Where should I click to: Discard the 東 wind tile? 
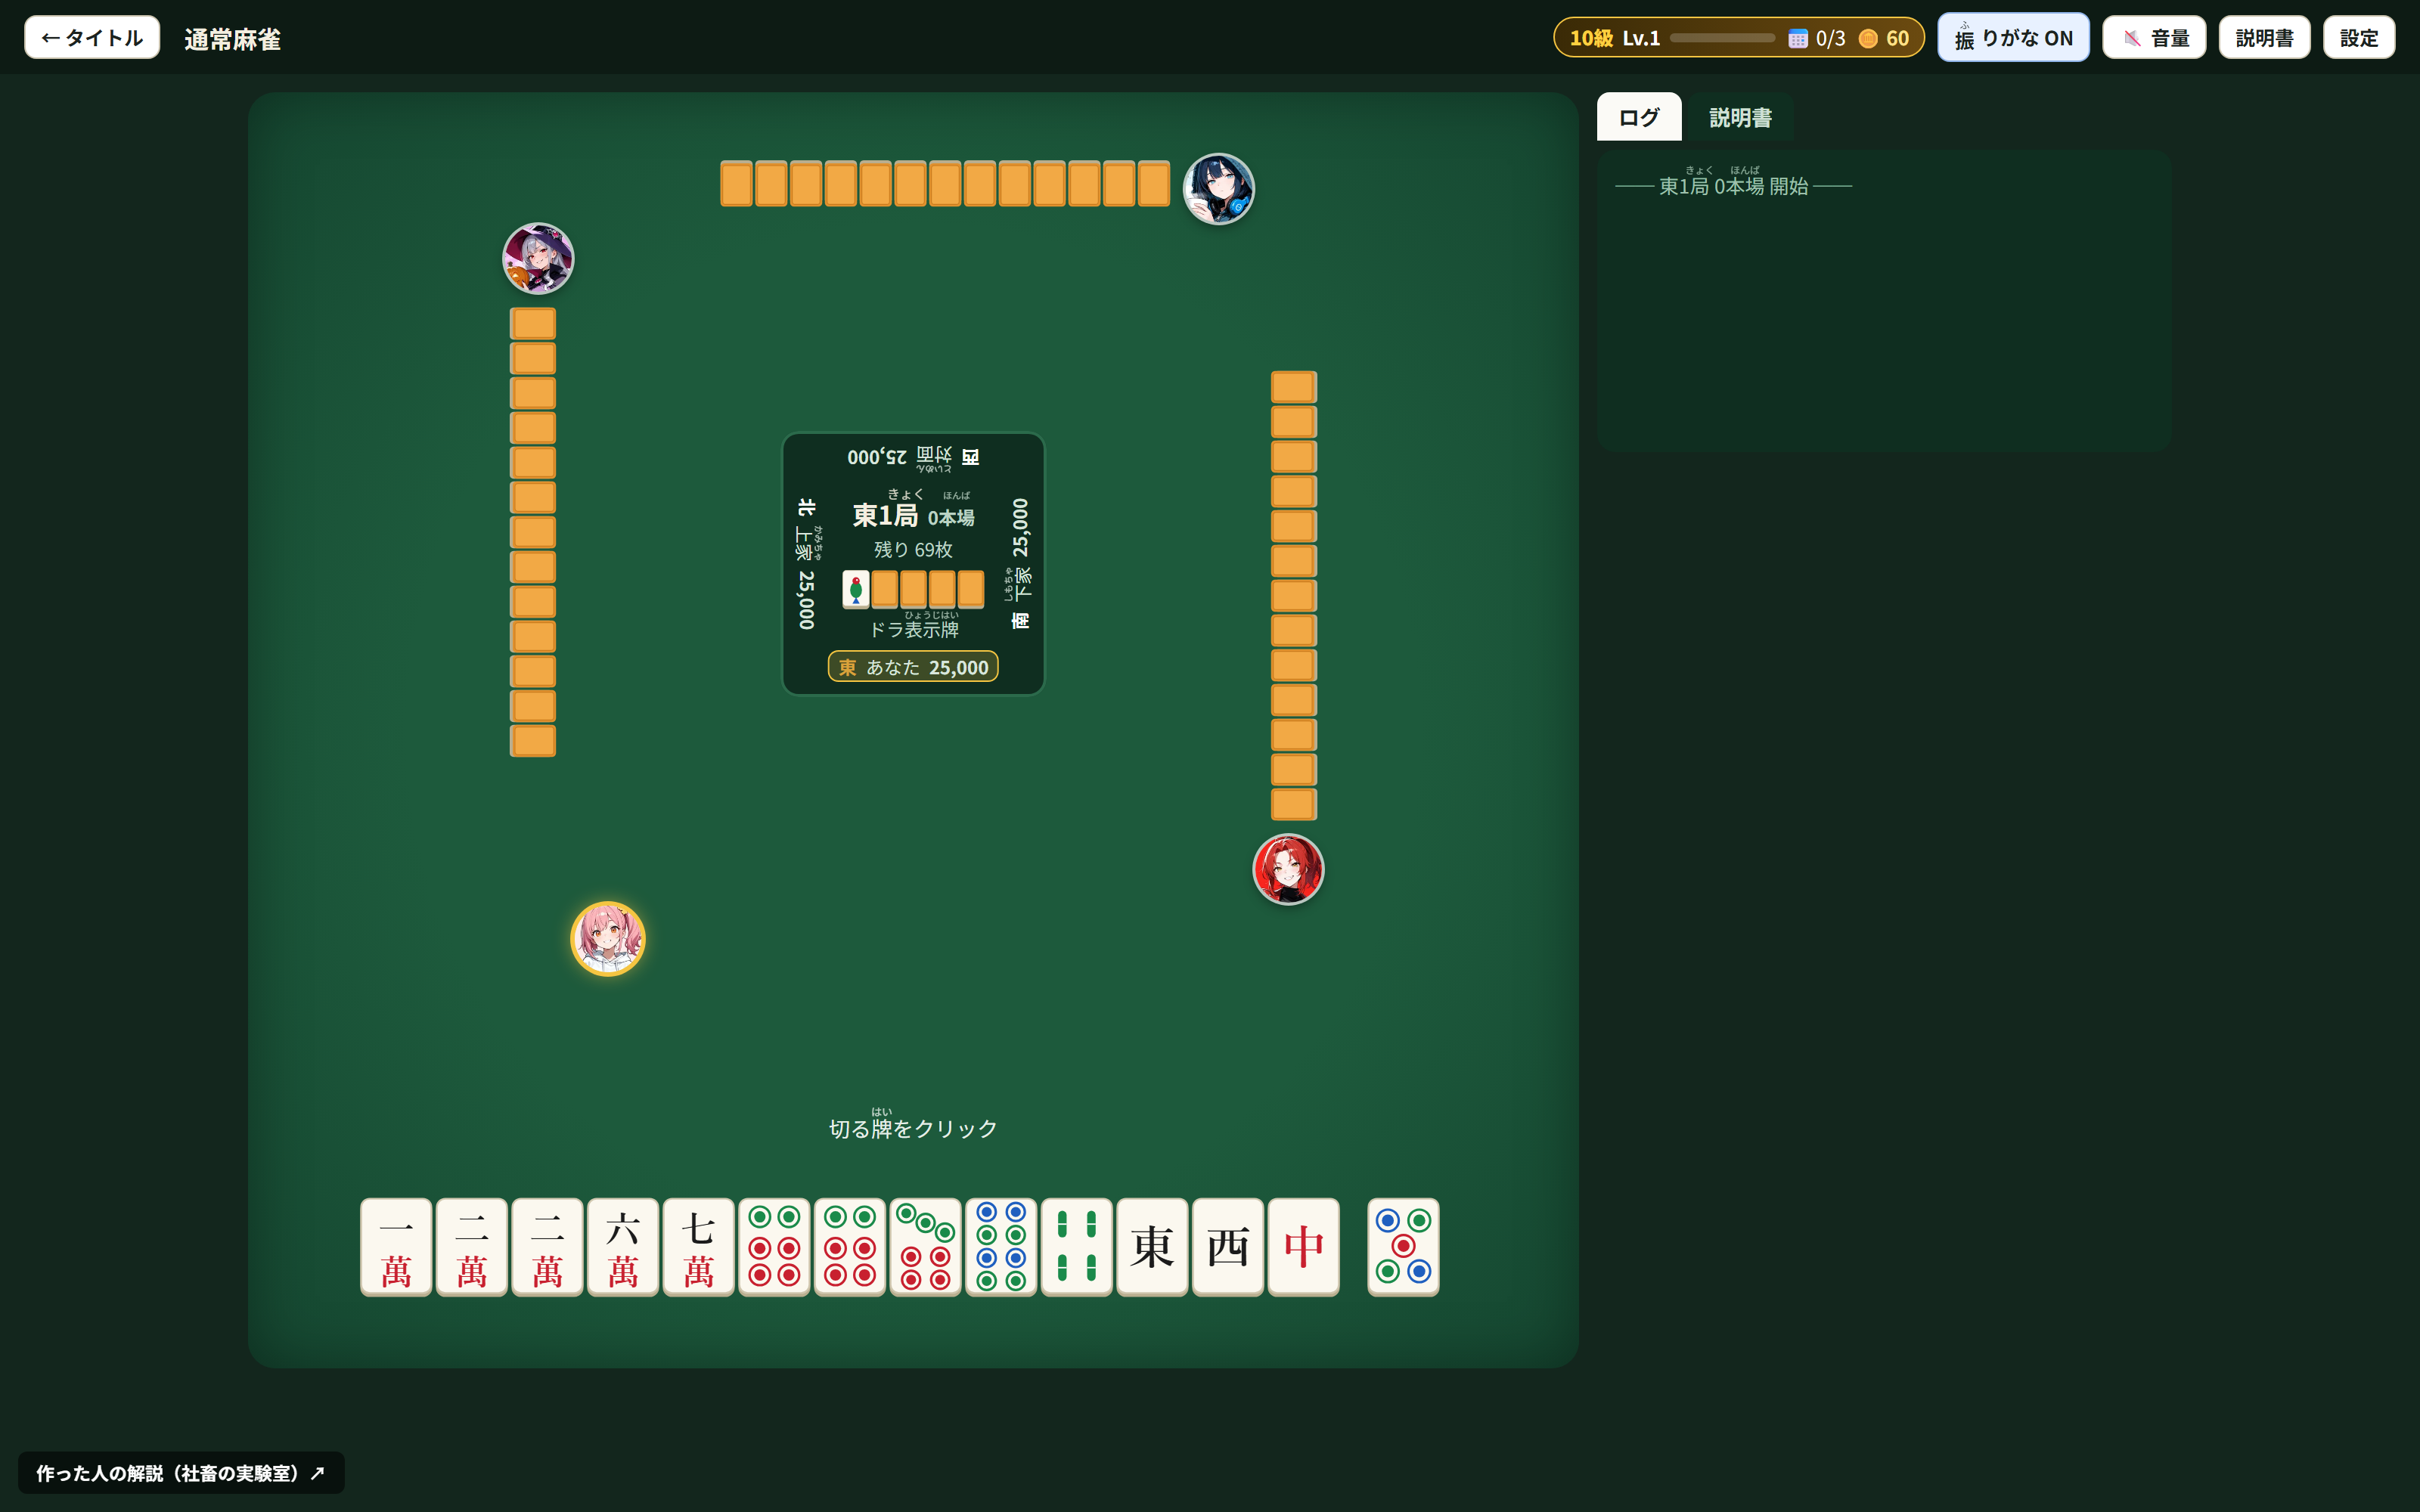pos(1152,1246)
